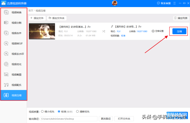The width and height of the screenshot is (190, 123).
Task: Click the 视频去水印 sidebar icon
Action: tap(6, 54)
